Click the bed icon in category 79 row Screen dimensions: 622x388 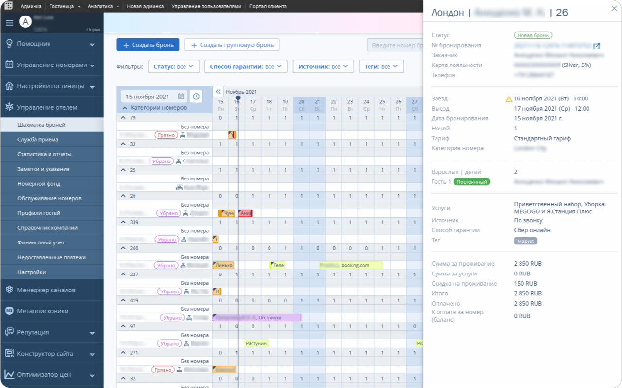pyautogui.click(x=183, y=135)
